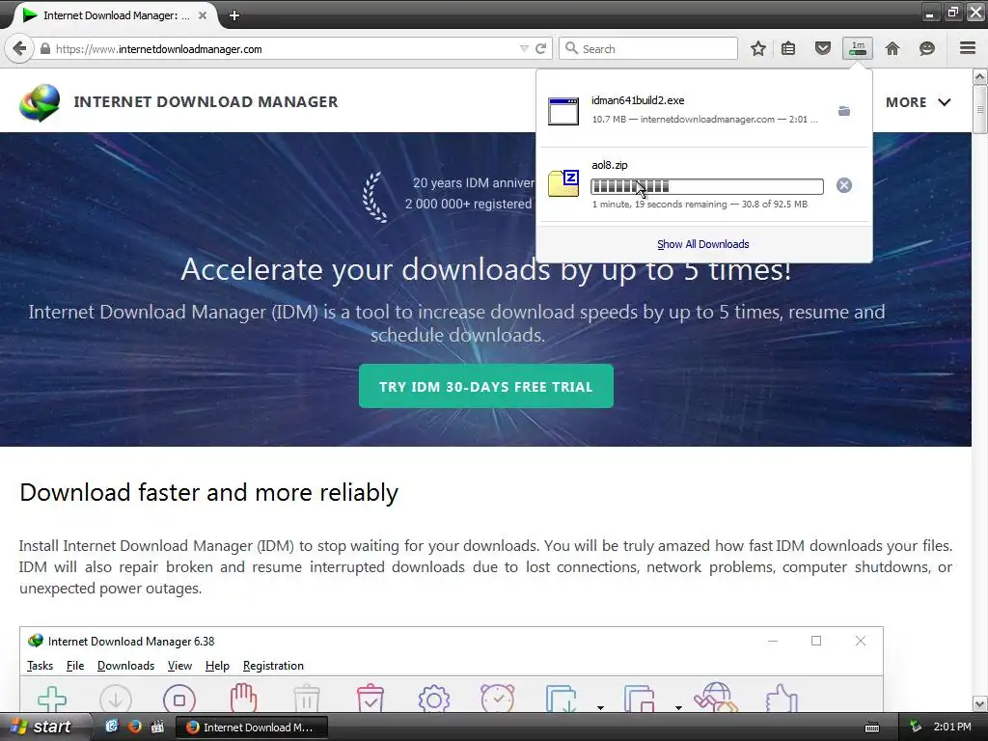Click the thumbs-up Tell a Friend icon
The image size is (988, 741).
782,700
